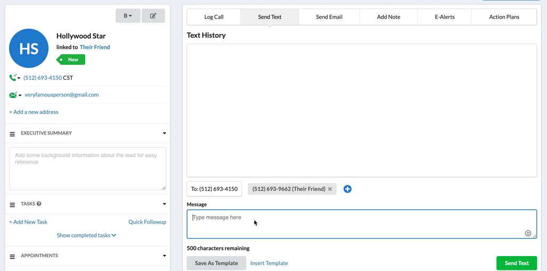Click the green email envelope icon
Viewport: 547px width, 271px height.
tap(13, 95)
